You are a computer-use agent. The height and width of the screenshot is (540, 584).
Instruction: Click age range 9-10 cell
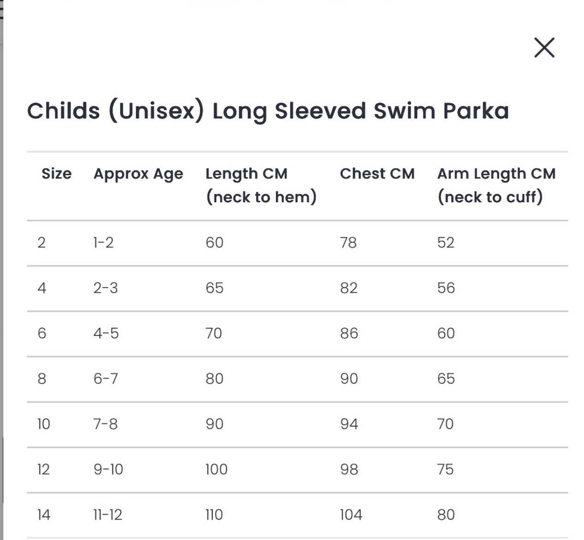pos(108,470)
